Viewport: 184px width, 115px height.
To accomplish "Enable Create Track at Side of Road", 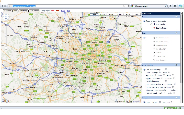I will [173, 87].
